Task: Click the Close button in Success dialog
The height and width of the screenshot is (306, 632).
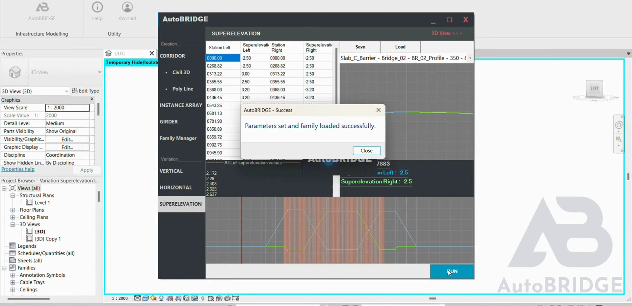Action: point(367,151)
